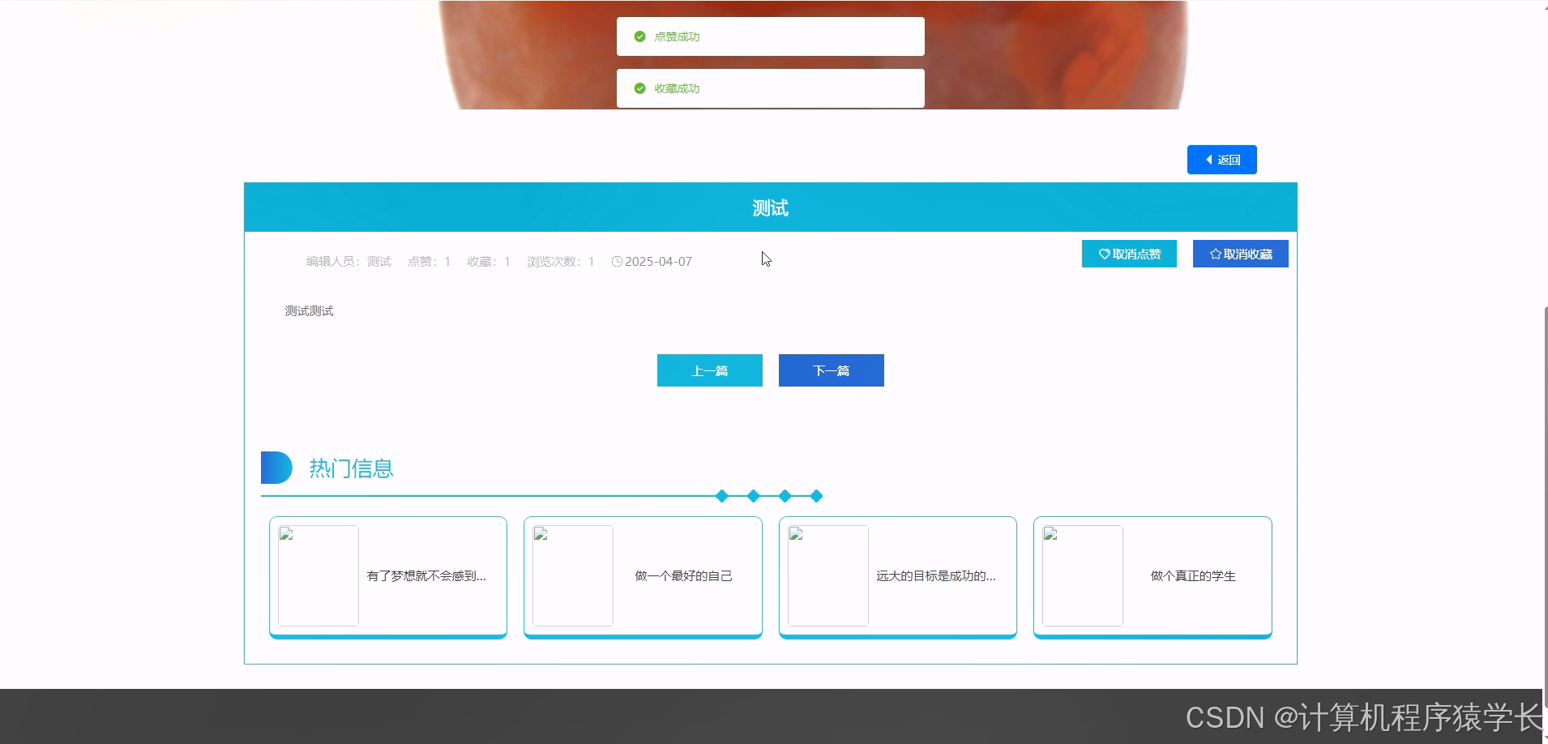1548x744 pixels.
Task: Click the article body text 测试测试
Action: click(x=309, y=310)
